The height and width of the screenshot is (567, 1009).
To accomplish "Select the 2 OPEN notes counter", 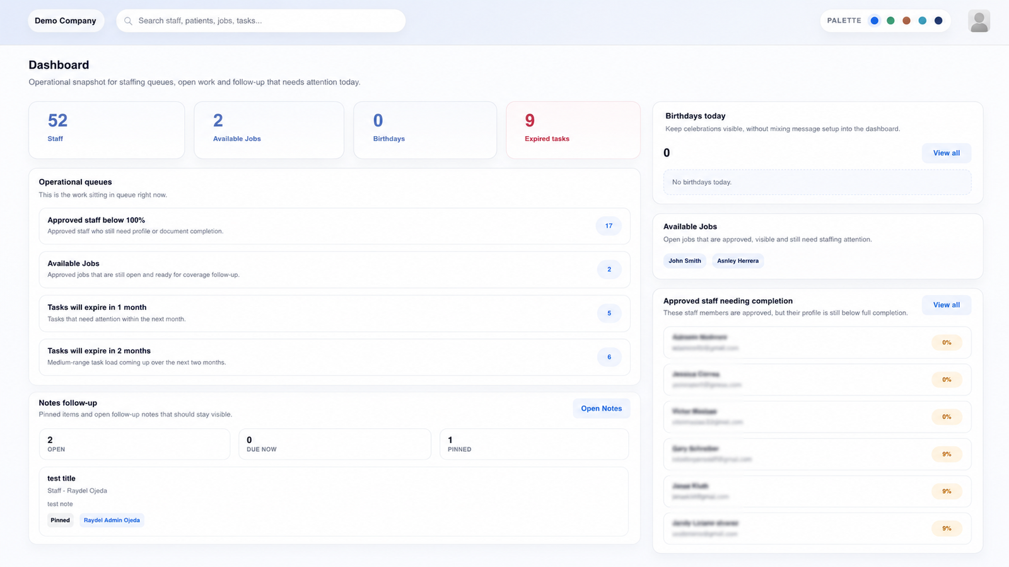I will click(134, 444).
